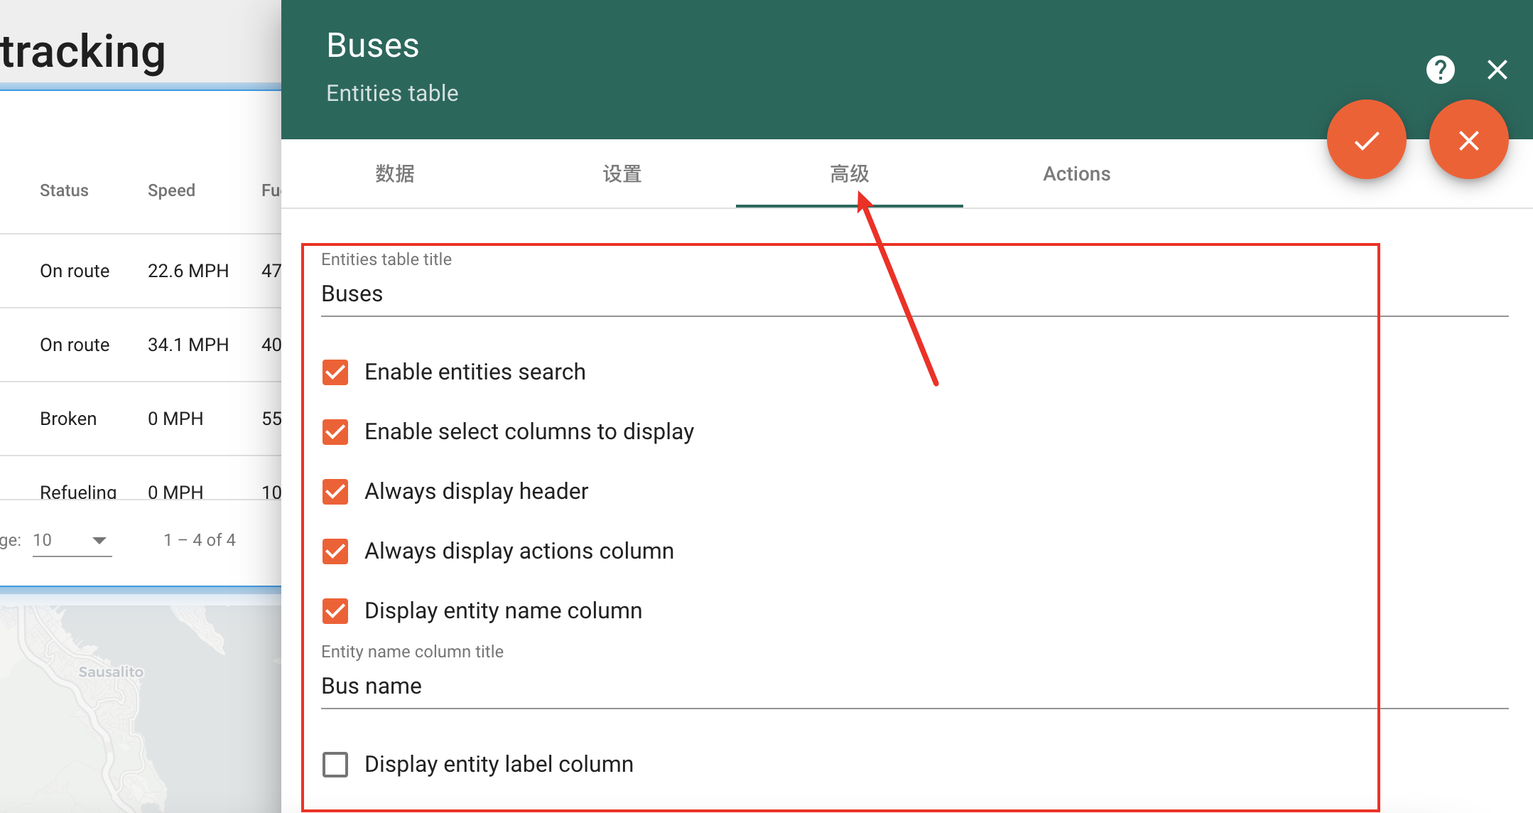Open the 设置 tab

[622, 173]
